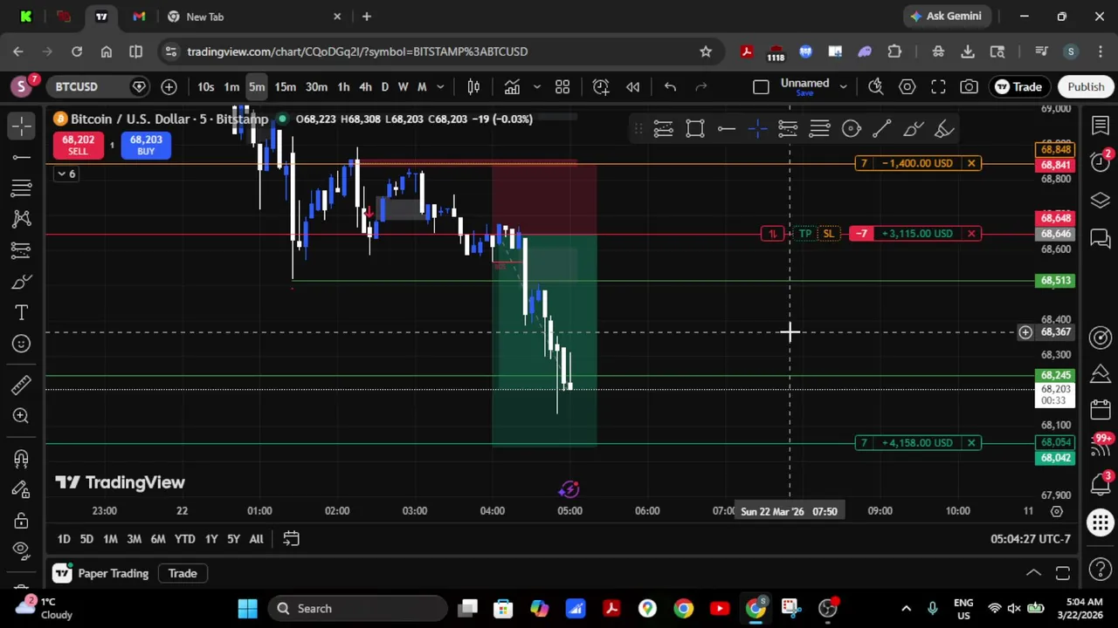Select the crosshair cursor tool in left sidebar

coord(22,126)
